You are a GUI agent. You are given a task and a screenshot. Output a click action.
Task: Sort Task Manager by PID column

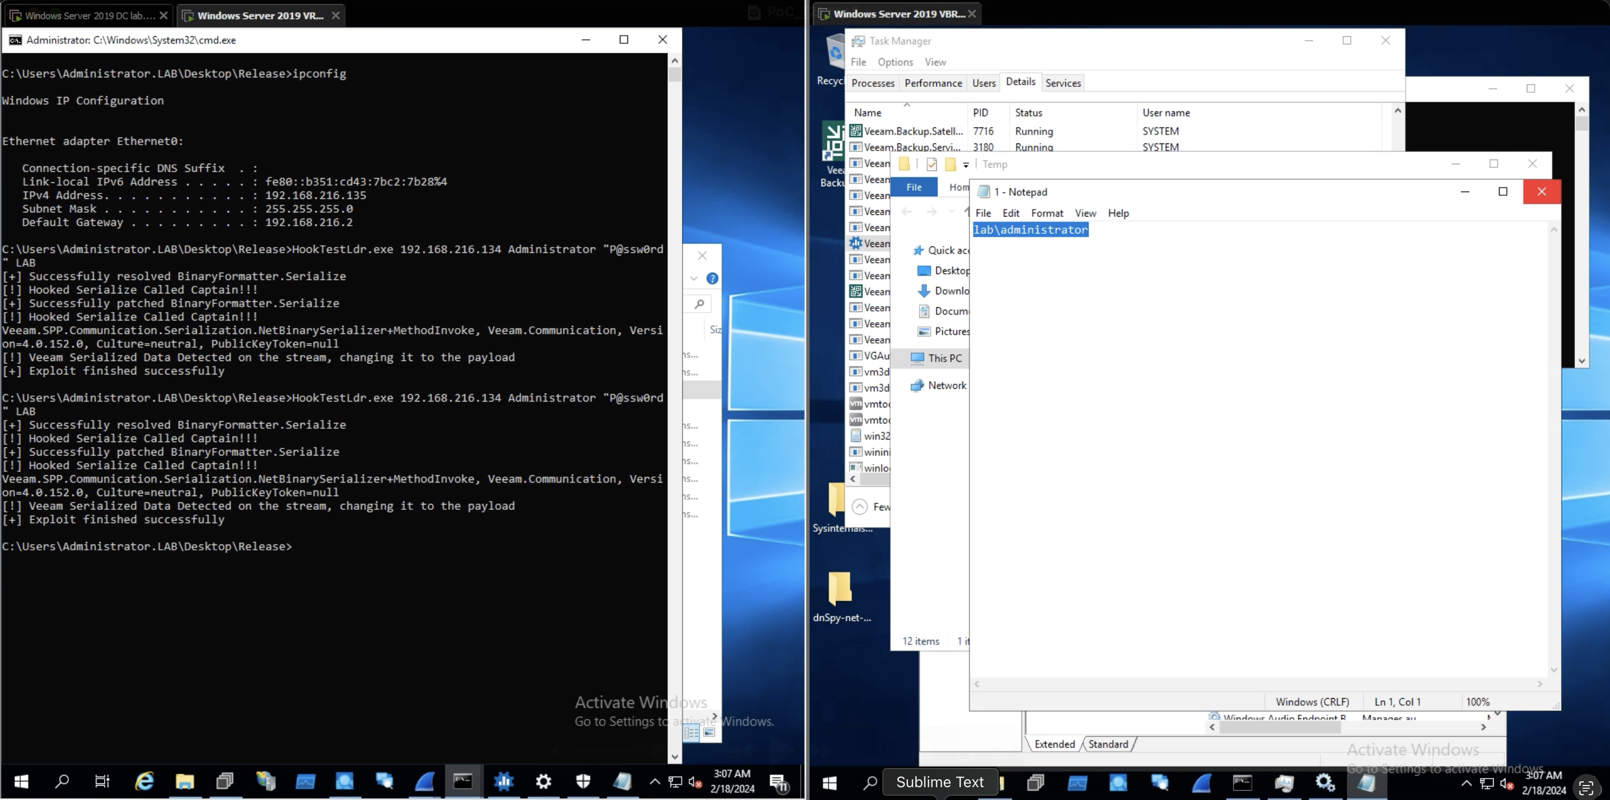coord(989,113)
